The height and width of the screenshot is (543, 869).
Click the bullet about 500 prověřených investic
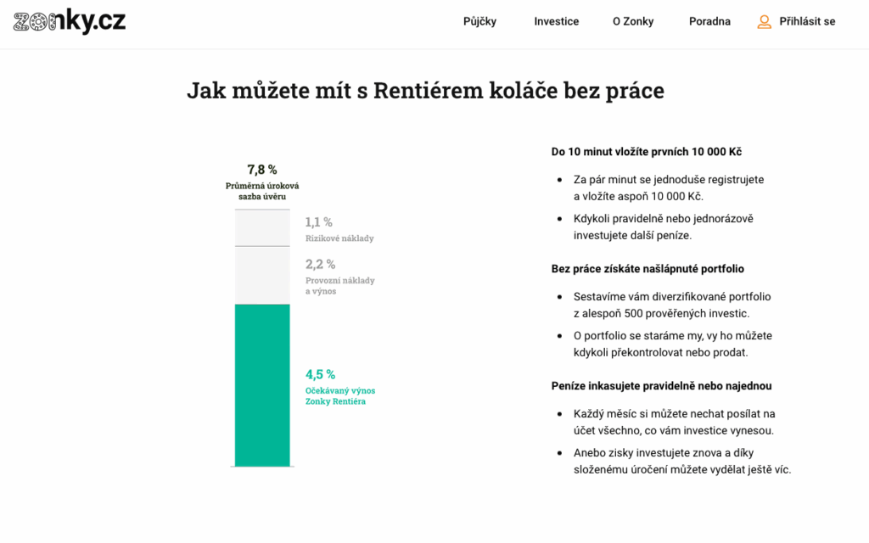click(671, 305)
